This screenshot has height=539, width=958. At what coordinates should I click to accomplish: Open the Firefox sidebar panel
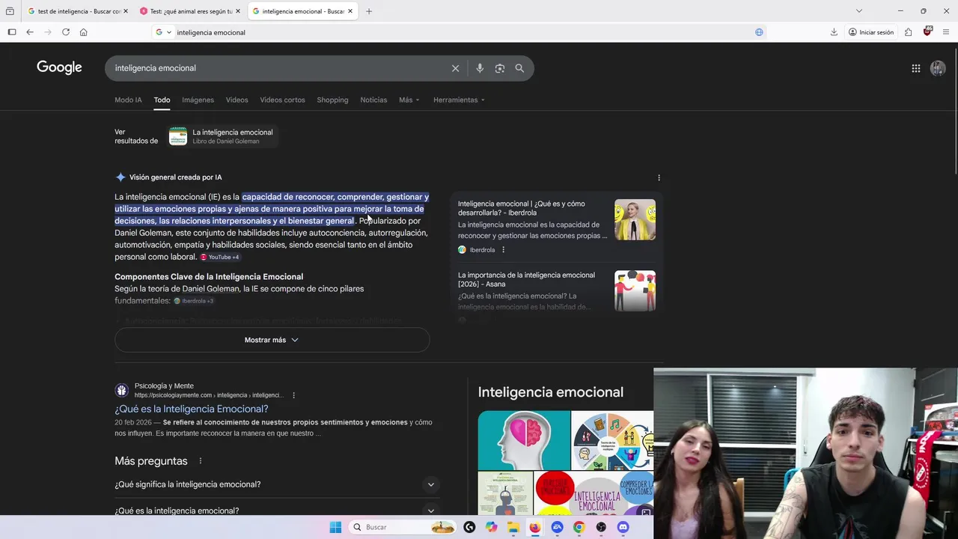[11, 32]
